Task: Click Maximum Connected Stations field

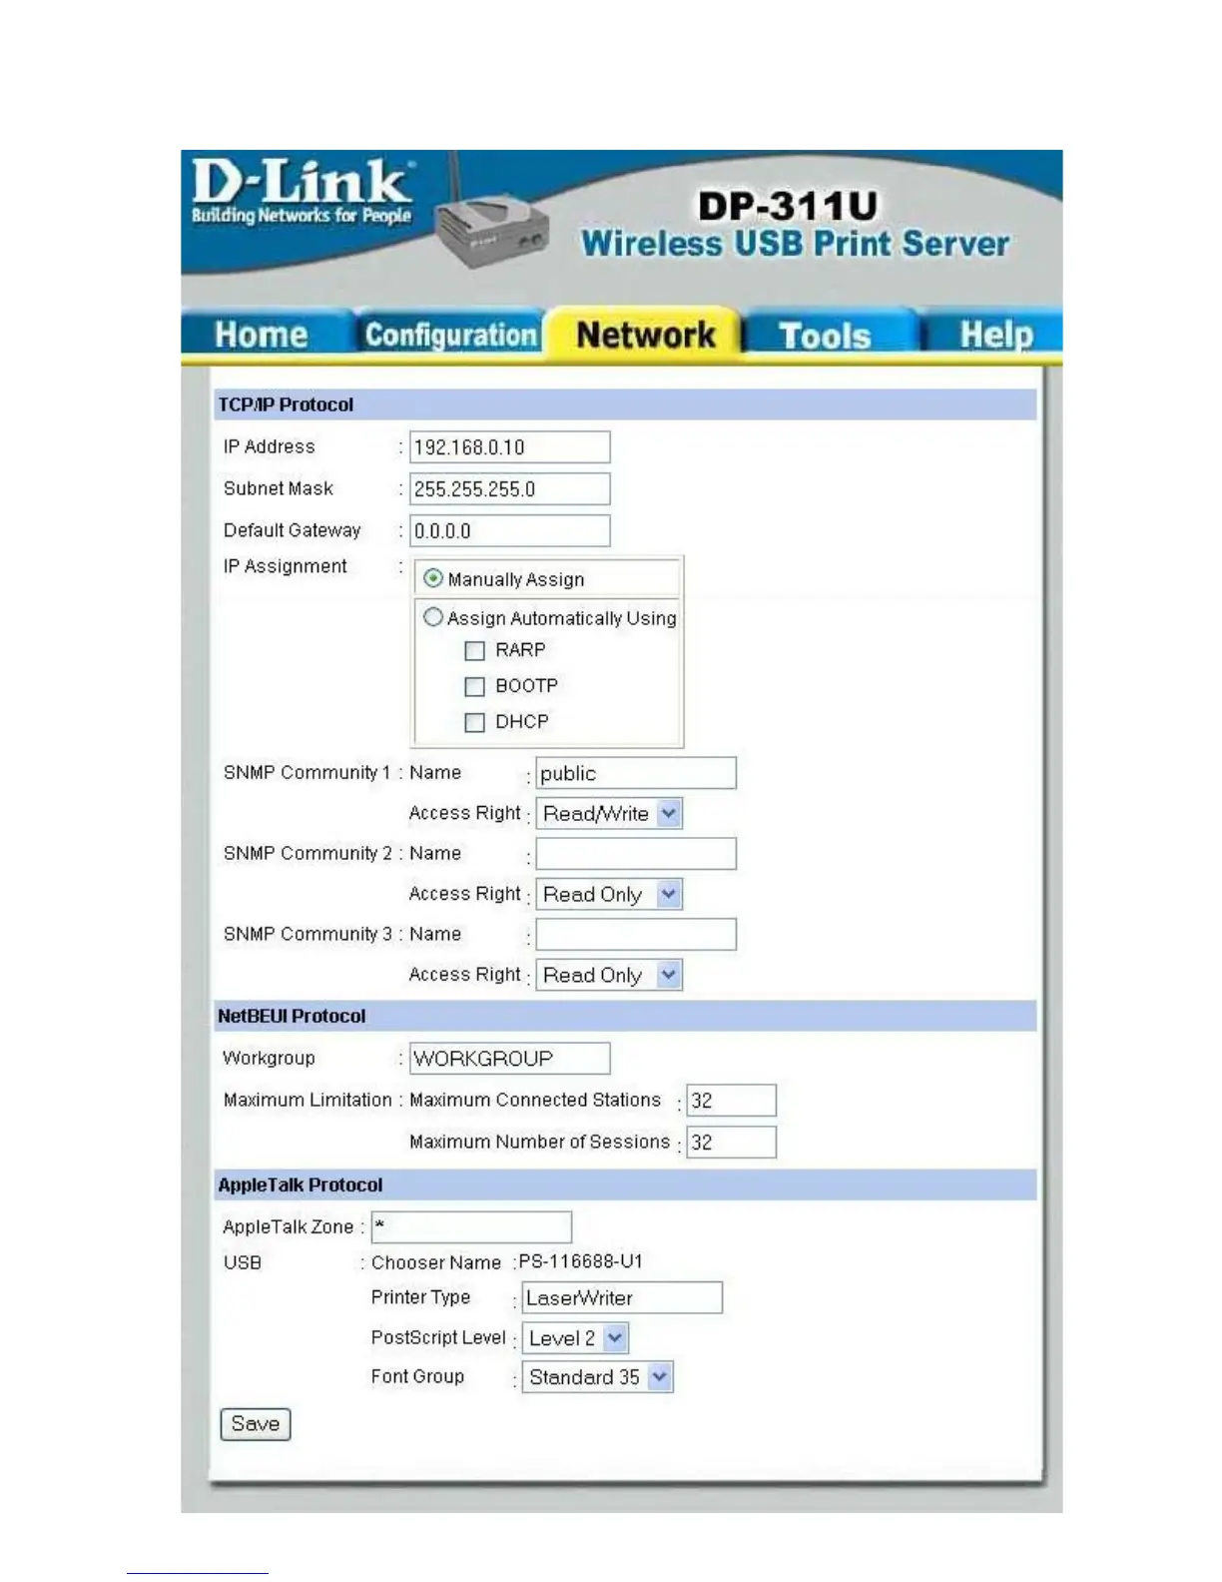Action: [731, 1101]
